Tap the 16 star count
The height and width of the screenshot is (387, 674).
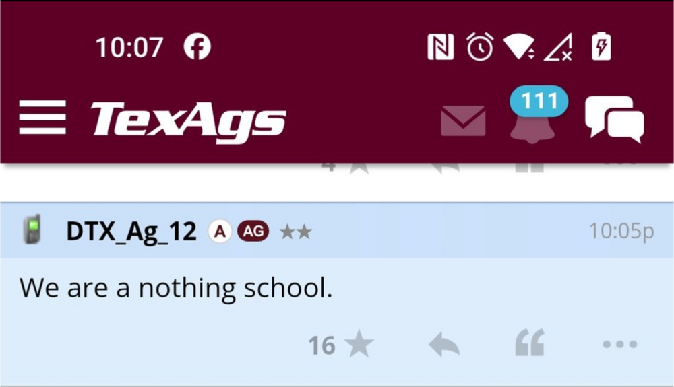pos(321,345)
